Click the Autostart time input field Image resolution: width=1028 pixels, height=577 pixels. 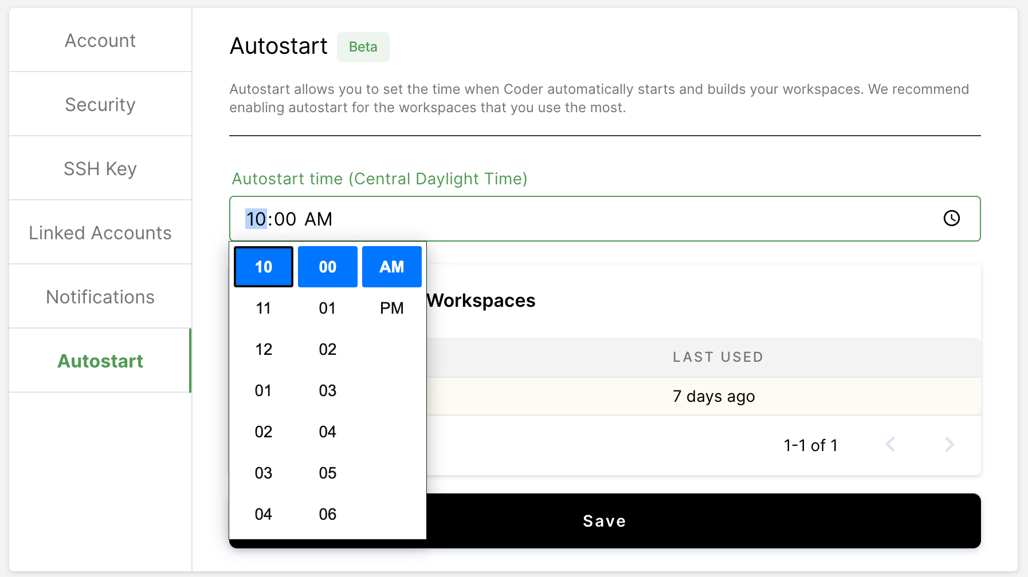click(x=605, y=219)
